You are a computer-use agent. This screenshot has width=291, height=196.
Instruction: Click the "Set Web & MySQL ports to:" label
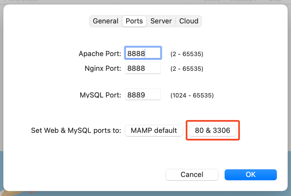[76, 130]
